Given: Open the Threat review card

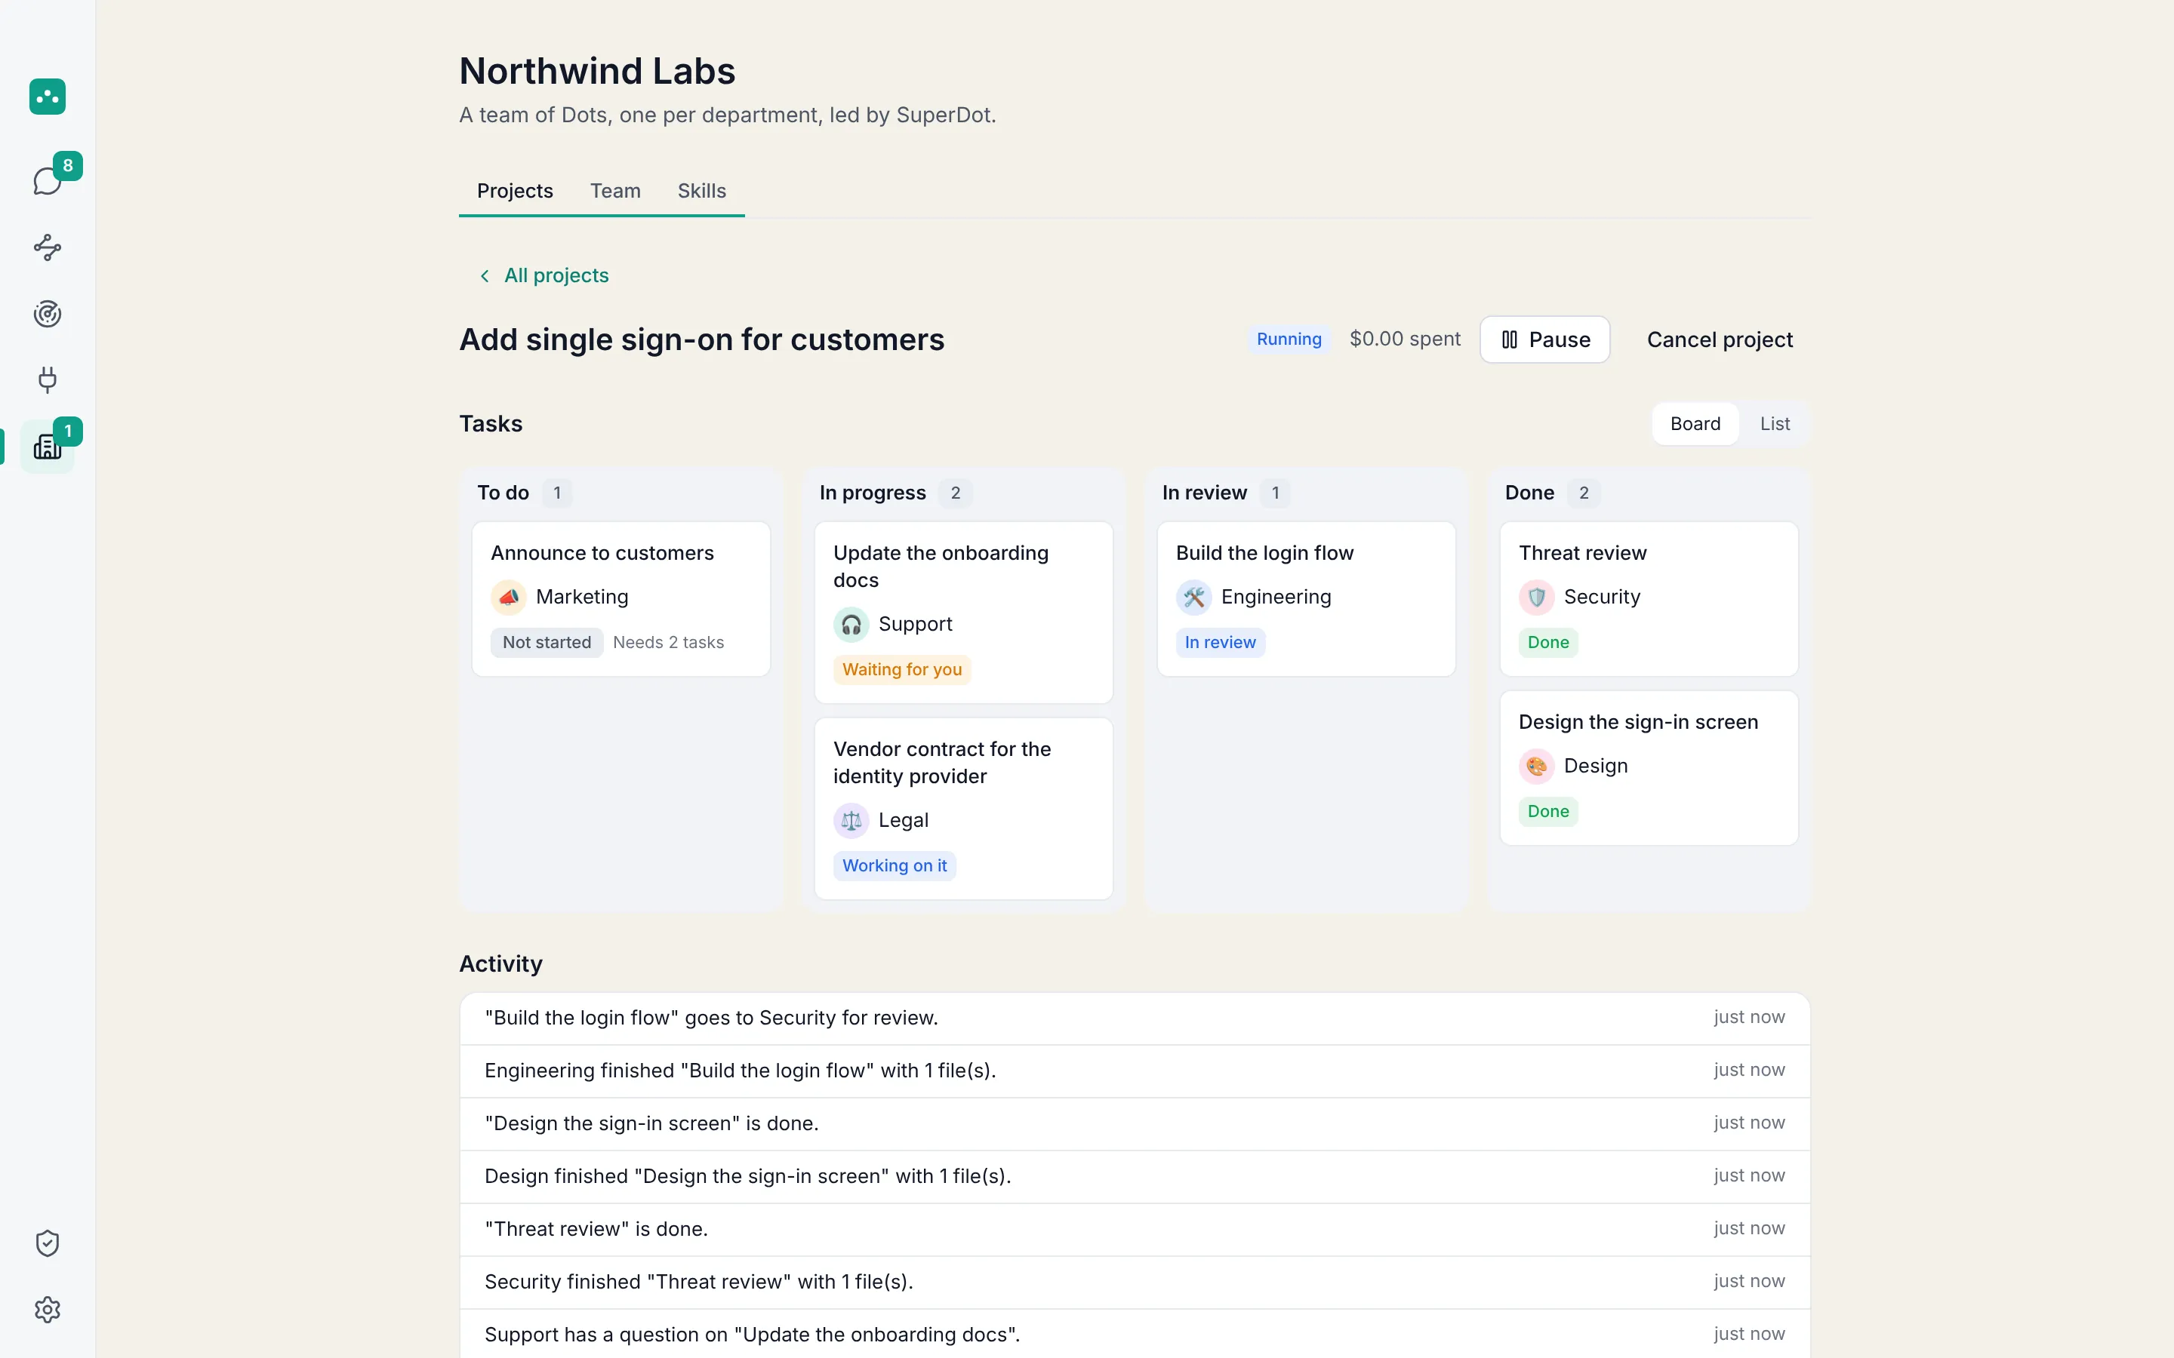Looking at the screenshot, I should pyautogui.click(x=1649, y=599).
